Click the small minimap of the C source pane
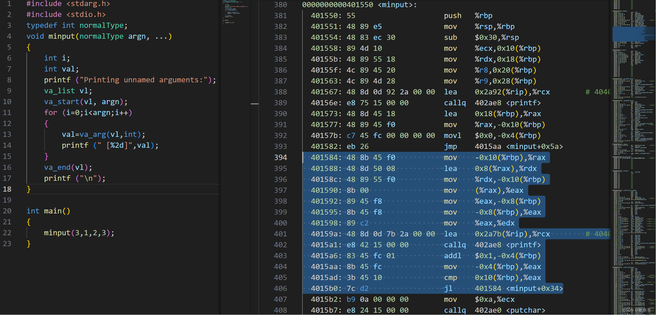 point(235,12)
